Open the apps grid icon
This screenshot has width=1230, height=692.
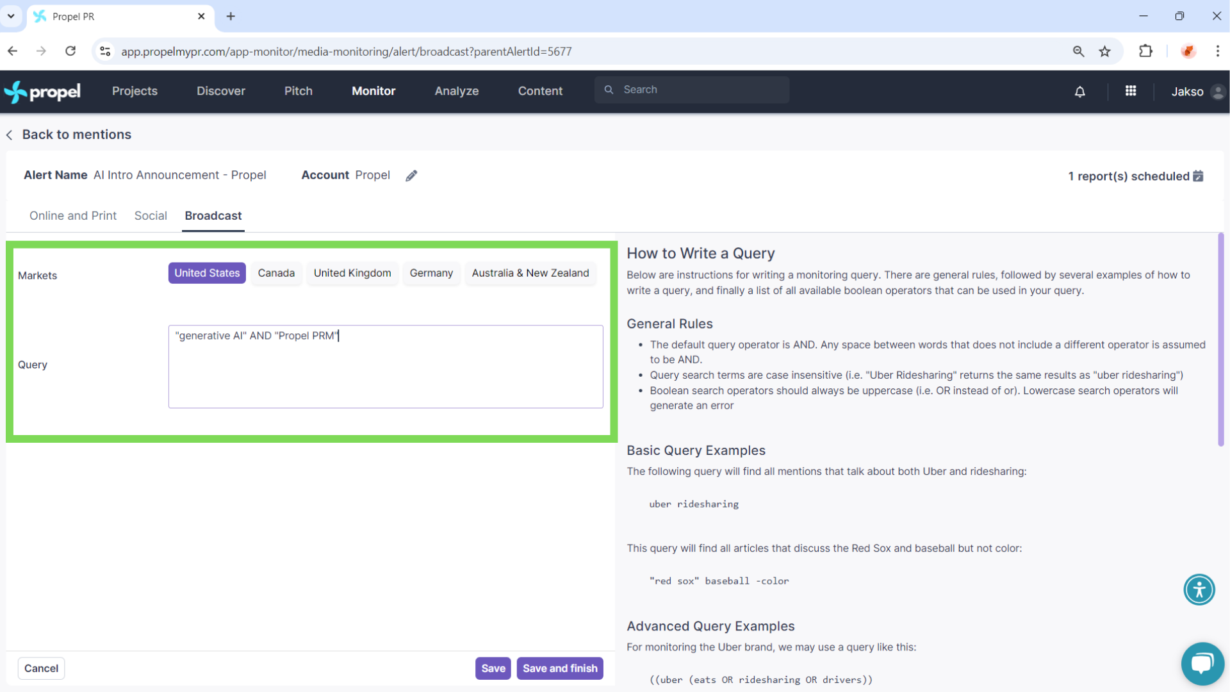(x=1131, y=91)
